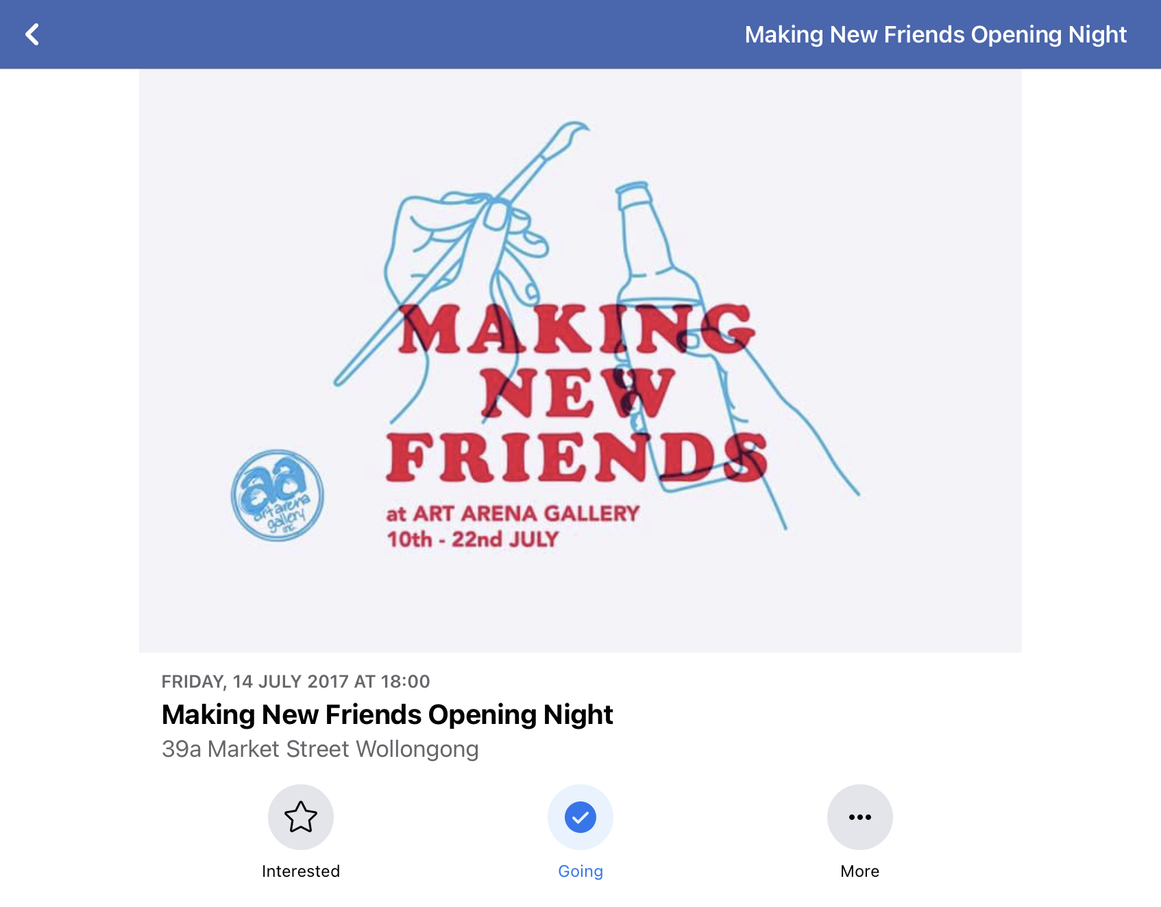Open the 39a Market Street Wollongong address
The height and width of the screenshot is (907, 1161).
coord(320,749)
